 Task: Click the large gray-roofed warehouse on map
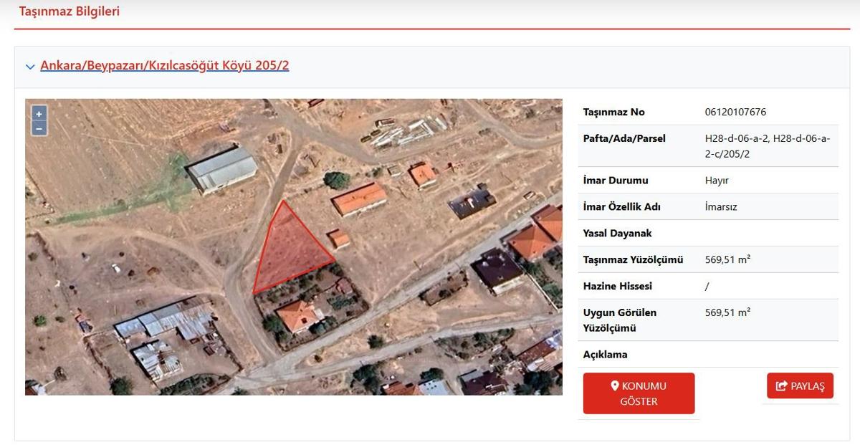tap(222, 169)
